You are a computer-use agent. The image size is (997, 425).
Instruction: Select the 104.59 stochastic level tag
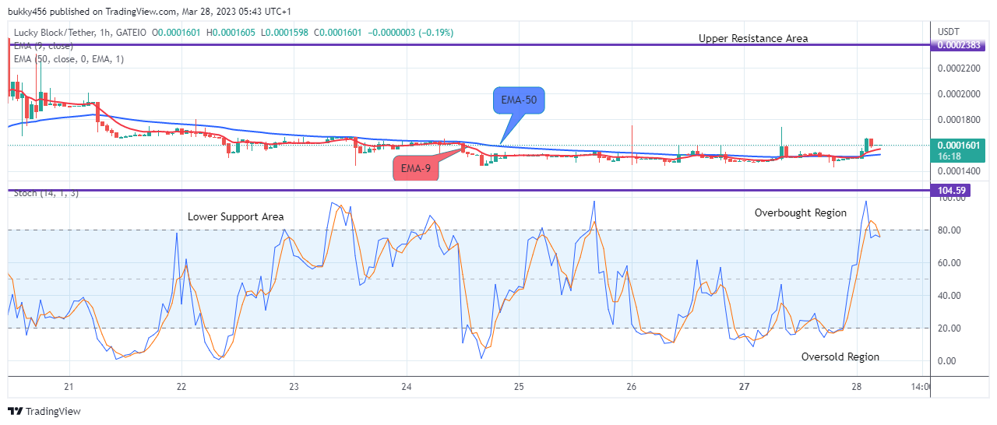[x=950, y=190]
